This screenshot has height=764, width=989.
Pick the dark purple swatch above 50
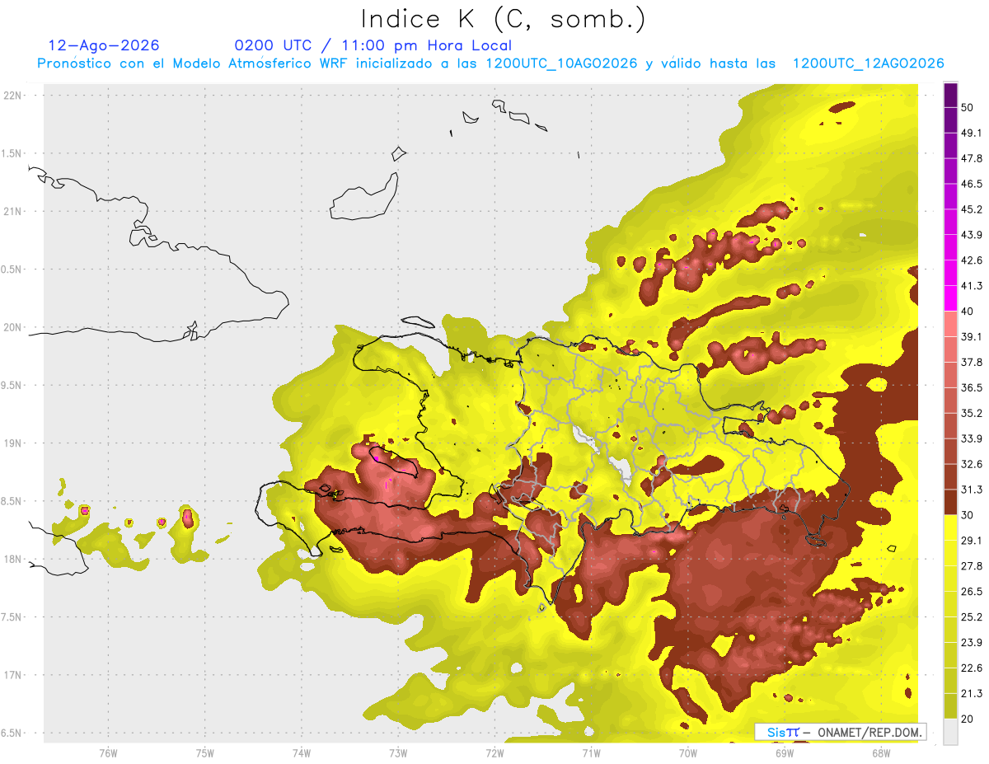point(950,96)
